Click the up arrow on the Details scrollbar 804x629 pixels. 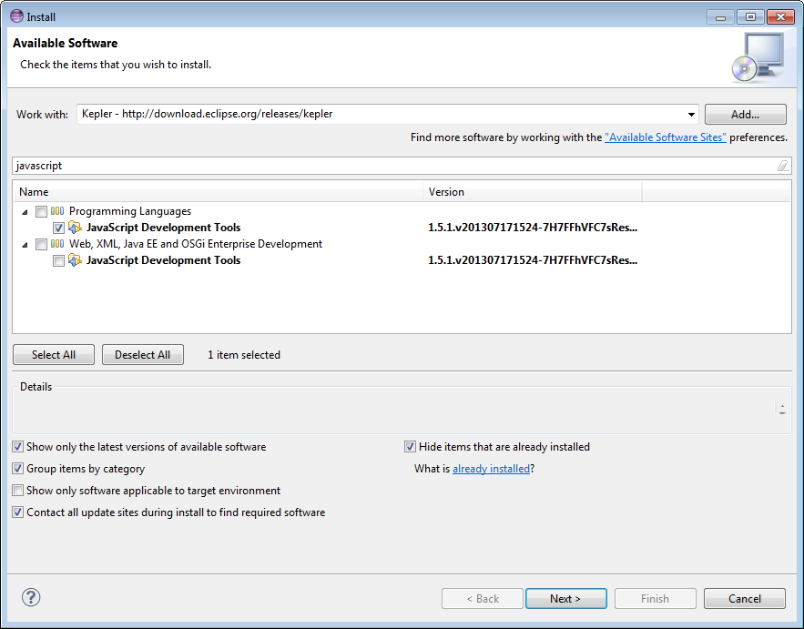tap(781, 404)
